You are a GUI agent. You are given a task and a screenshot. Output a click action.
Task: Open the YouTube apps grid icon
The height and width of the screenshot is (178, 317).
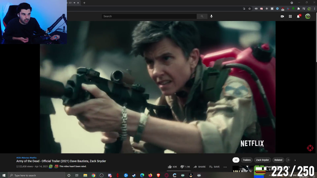click(x=290, y=16)
